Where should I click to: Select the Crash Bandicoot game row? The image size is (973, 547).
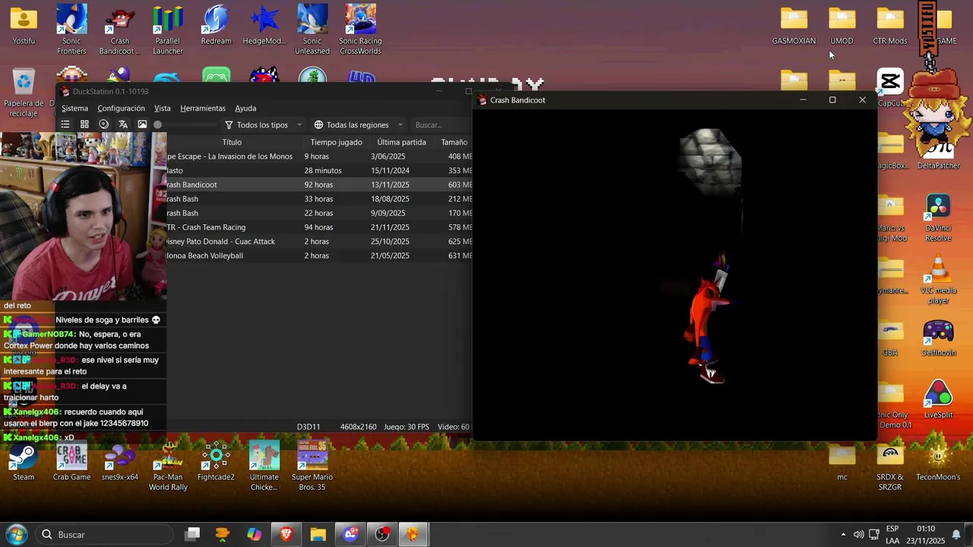(319, 185)
